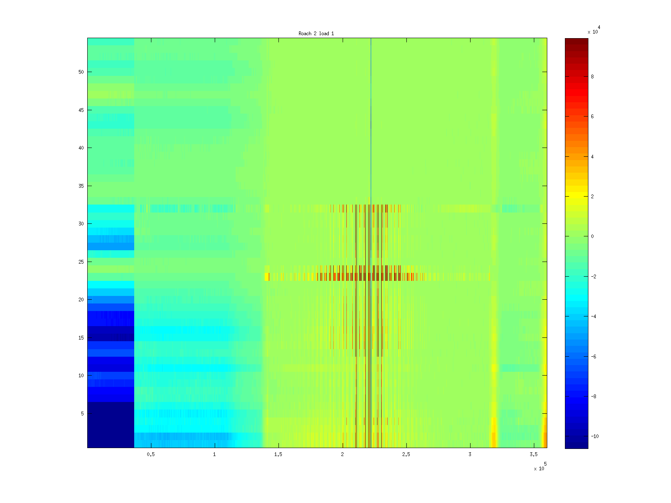Click the colorbar tick label 8
The image size is (671, 503).
tap(592, 77)
